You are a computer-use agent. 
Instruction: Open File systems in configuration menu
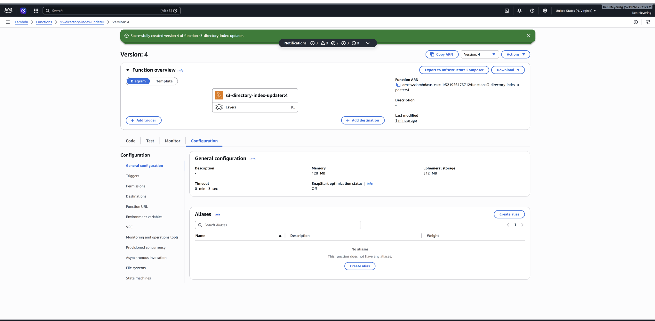pyautogui.click(x=136, y=268)
